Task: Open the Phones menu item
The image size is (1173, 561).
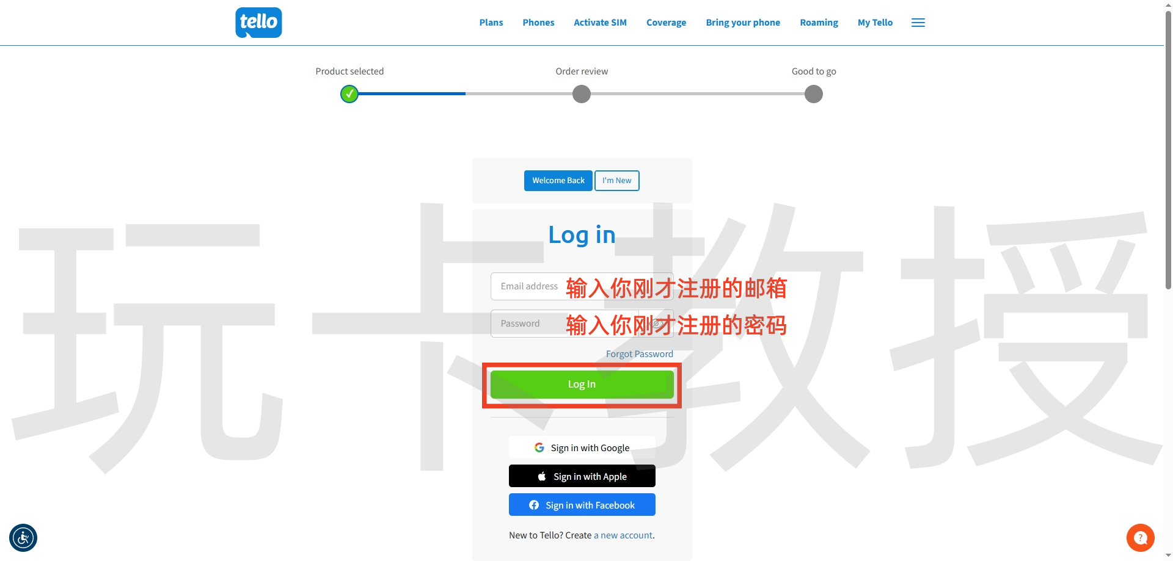Action: click(538, 23)
